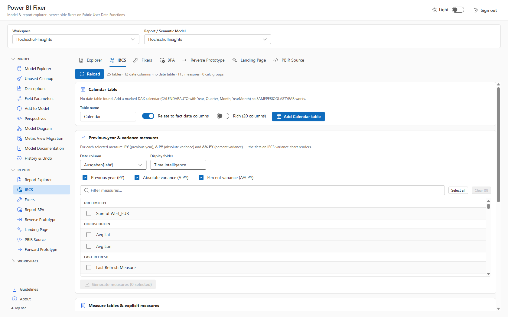
Task: Collapse the MODEL sidebar section
Action: click(x=21, y=59)
